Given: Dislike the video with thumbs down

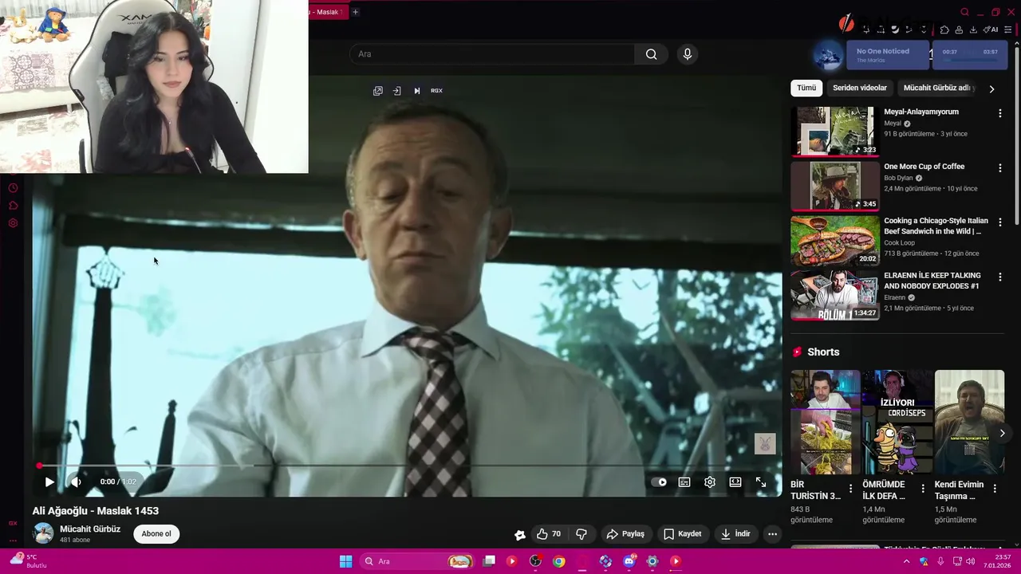Looking at the screenshot, I should click(581, 533).
